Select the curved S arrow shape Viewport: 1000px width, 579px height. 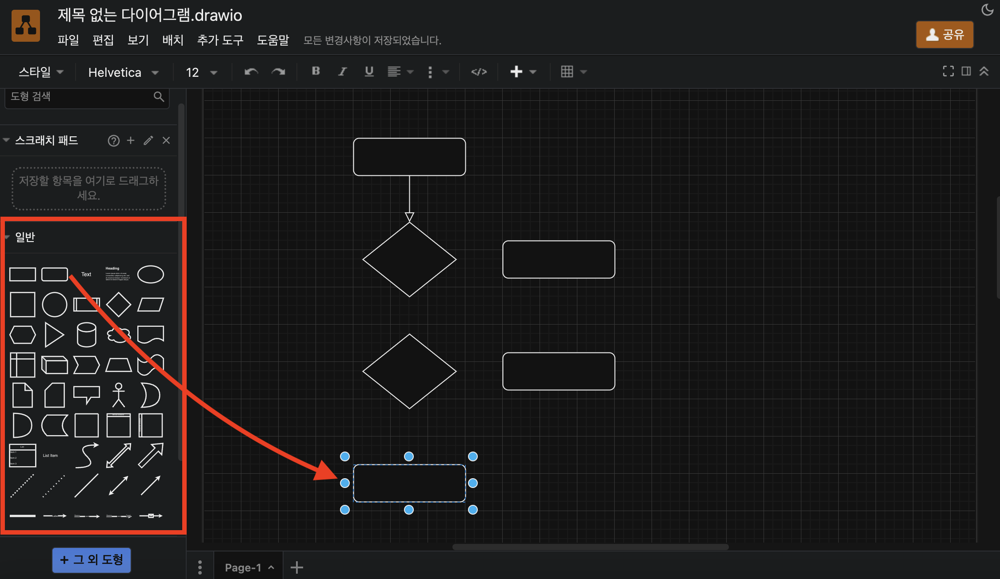(87, 456)
